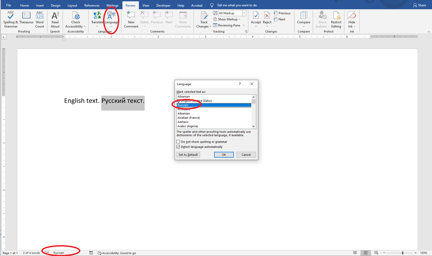Uncheck 'Detect language automatically'
Image resolution: width=432 pixels, height=256 pixels.
178,147
